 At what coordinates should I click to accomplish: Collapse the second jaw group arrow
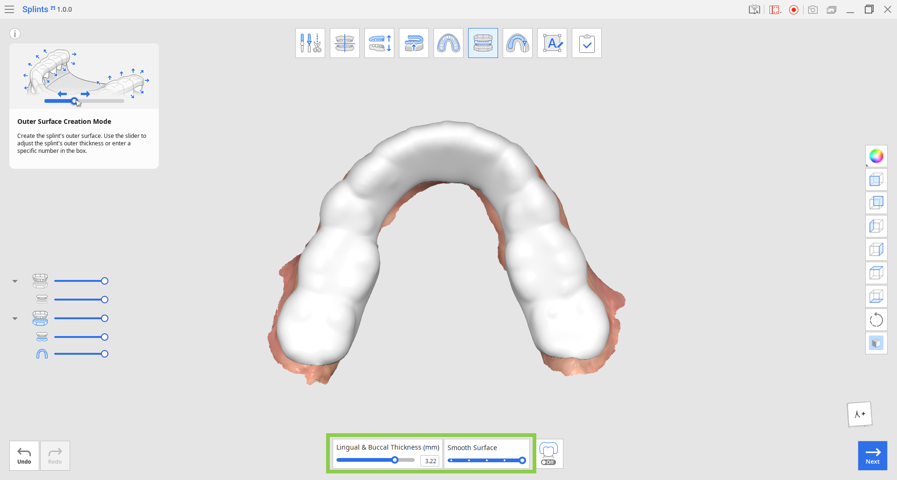click(15, 319)
